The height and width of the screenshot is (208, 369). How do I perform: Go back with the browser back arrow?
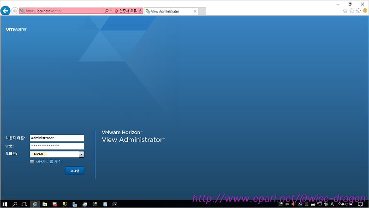6,11
